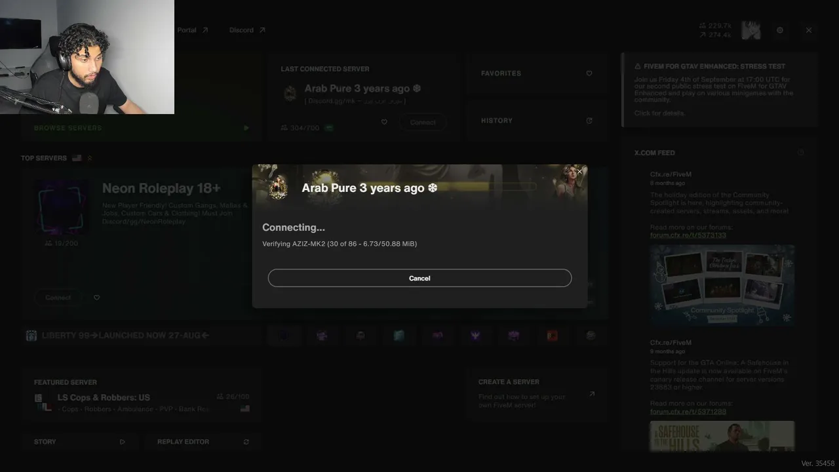The width and height of the screenshot is (839, 472).
Task: Select second top server icon in carousel
Action: coord(322,336)
